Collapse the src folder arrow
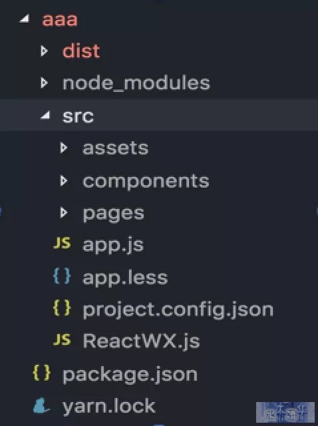This screenshot has width=318, height=426. click(45, 115)
